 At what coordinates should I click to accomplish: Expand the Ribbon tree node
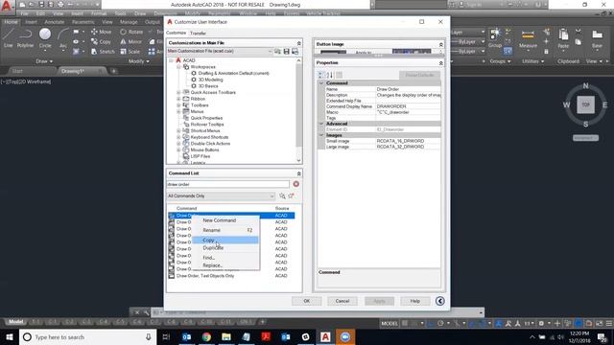[178, 99]
